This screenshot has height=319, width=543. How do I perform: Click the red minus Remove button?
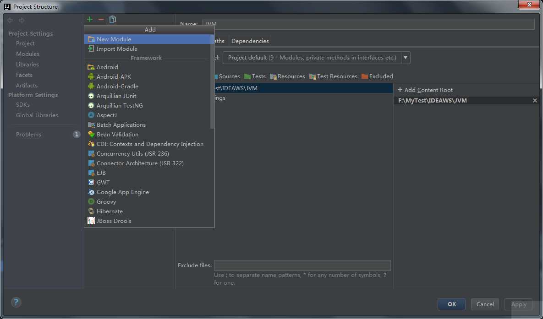tap(101, 19)
